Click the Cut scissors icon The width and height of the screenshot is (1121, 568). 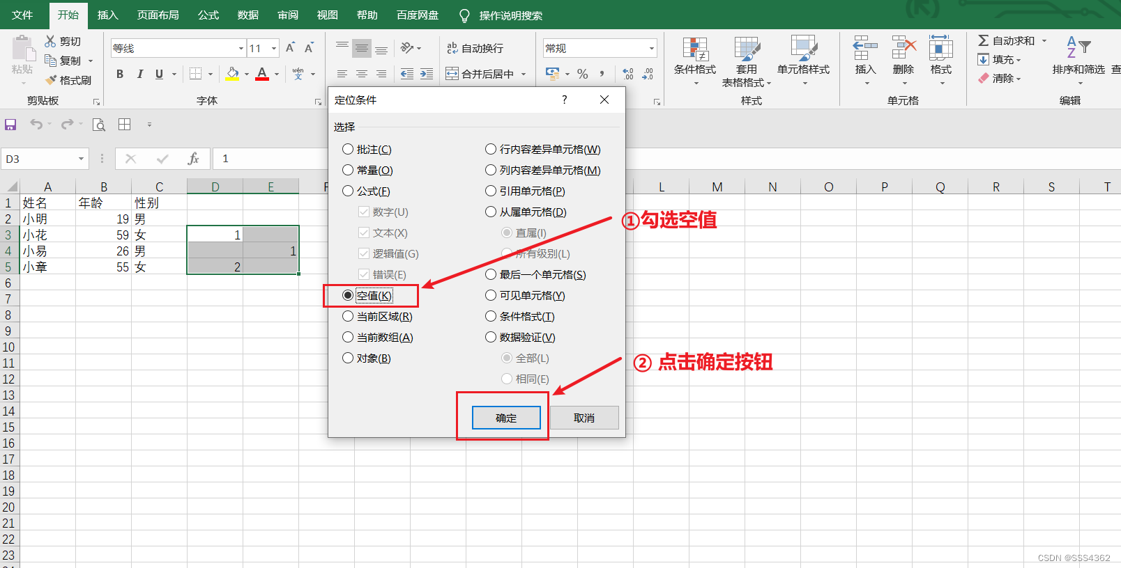pos(50,41)
